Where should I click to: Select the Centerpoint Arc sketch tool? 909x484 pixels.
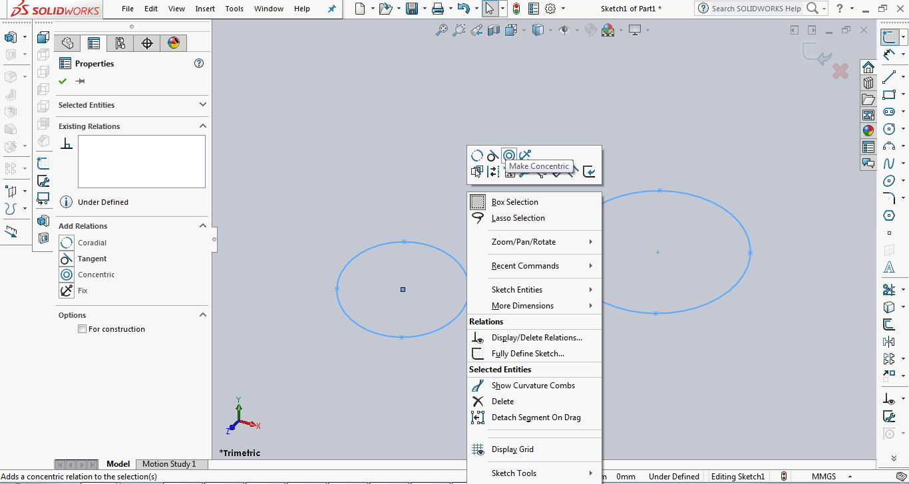click(x=889, y=146)
